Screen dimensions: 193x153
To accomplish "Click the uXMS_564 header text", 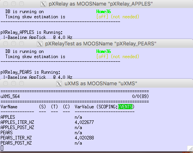I will [x=10, y=96].
